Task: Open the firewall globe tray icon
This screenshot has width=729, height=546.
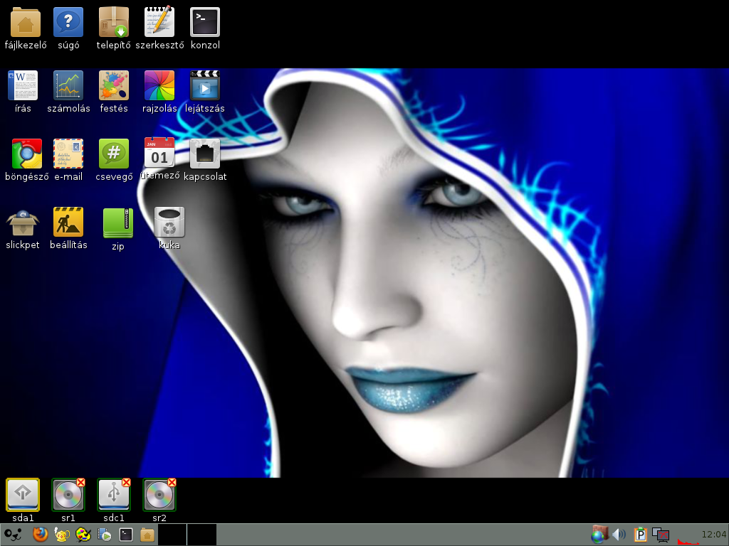Action: coord(599,535)
